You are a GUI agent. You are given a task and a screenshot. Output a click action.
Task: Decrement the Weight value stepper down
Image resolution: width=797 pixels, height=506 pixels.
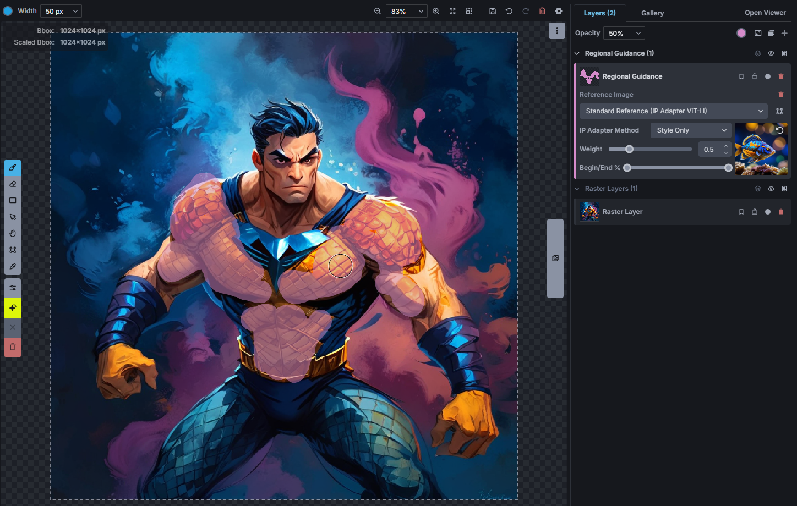click(x=726, y=152)
